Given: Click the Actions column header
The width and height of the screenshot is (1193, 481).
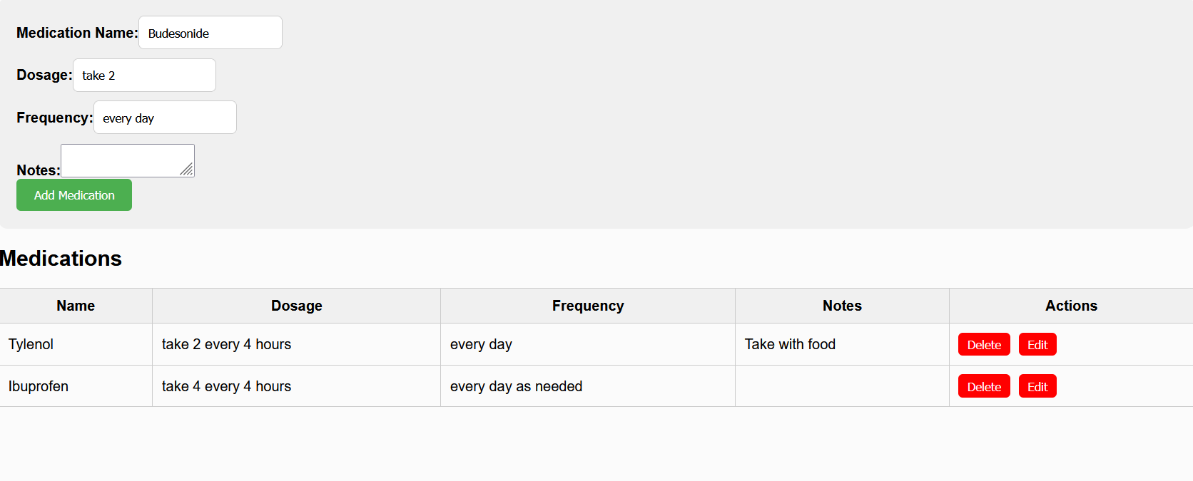Looking at the screenshot, I should (1071, 306).
